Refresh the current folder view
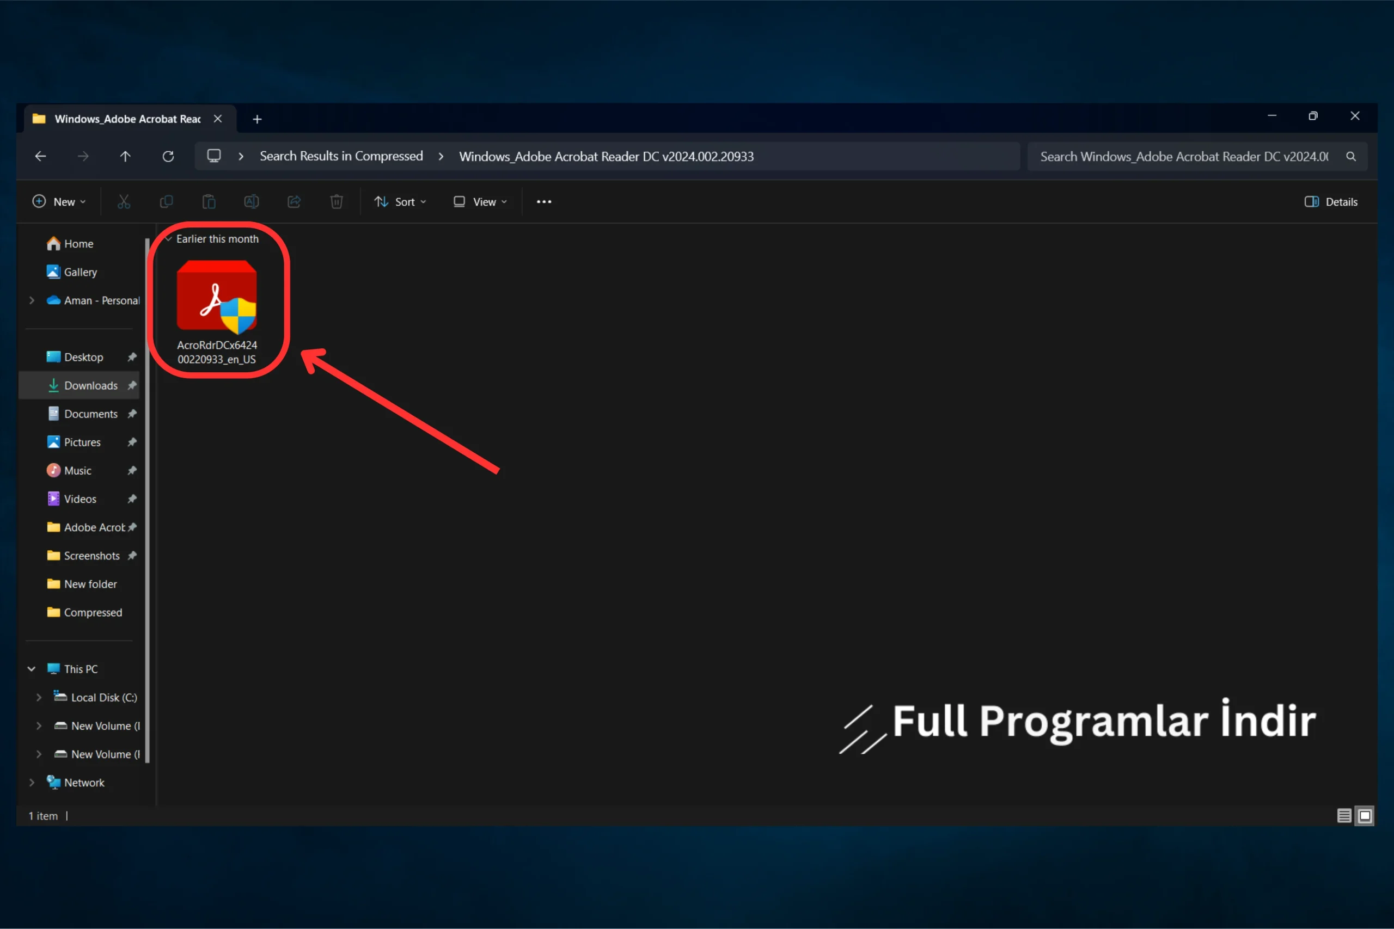Image resolution: width=1394 pixels, height=929 pixels. tap(168, 156)
